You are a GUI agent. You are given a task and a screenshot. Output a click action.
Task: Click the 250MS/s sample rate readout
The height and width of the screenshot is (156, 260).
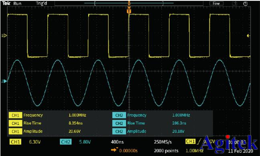163,142
